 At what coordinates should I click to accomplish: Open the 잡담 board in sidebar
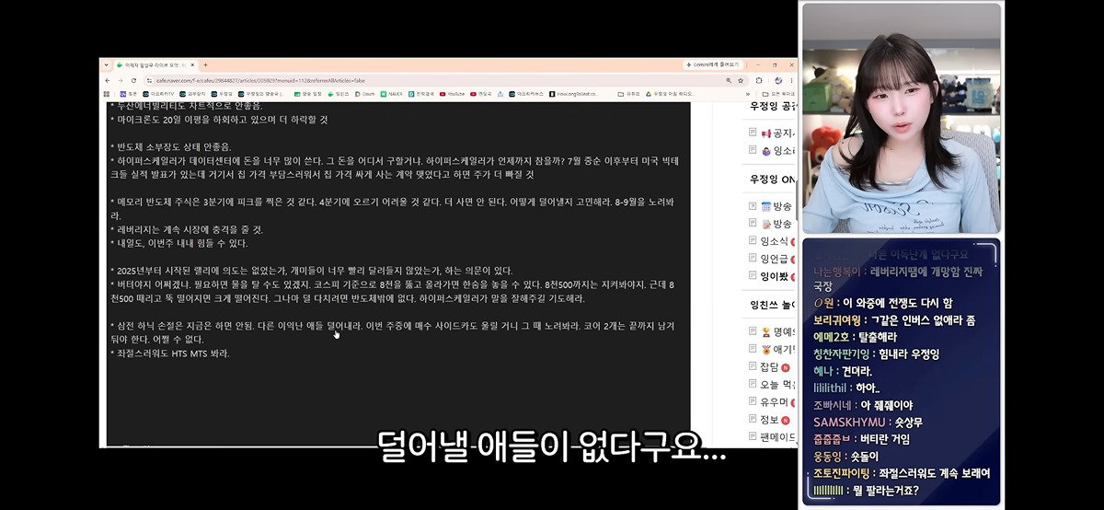pos(771,366)
